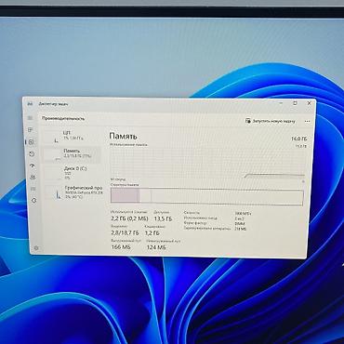Click the DIMM form factor value

pos(240,223)
